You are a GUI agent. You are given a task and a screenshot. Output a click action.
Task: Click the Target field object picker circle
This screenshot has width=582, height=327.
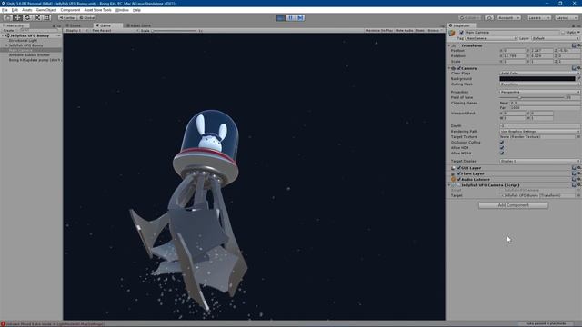coord(578,195)
